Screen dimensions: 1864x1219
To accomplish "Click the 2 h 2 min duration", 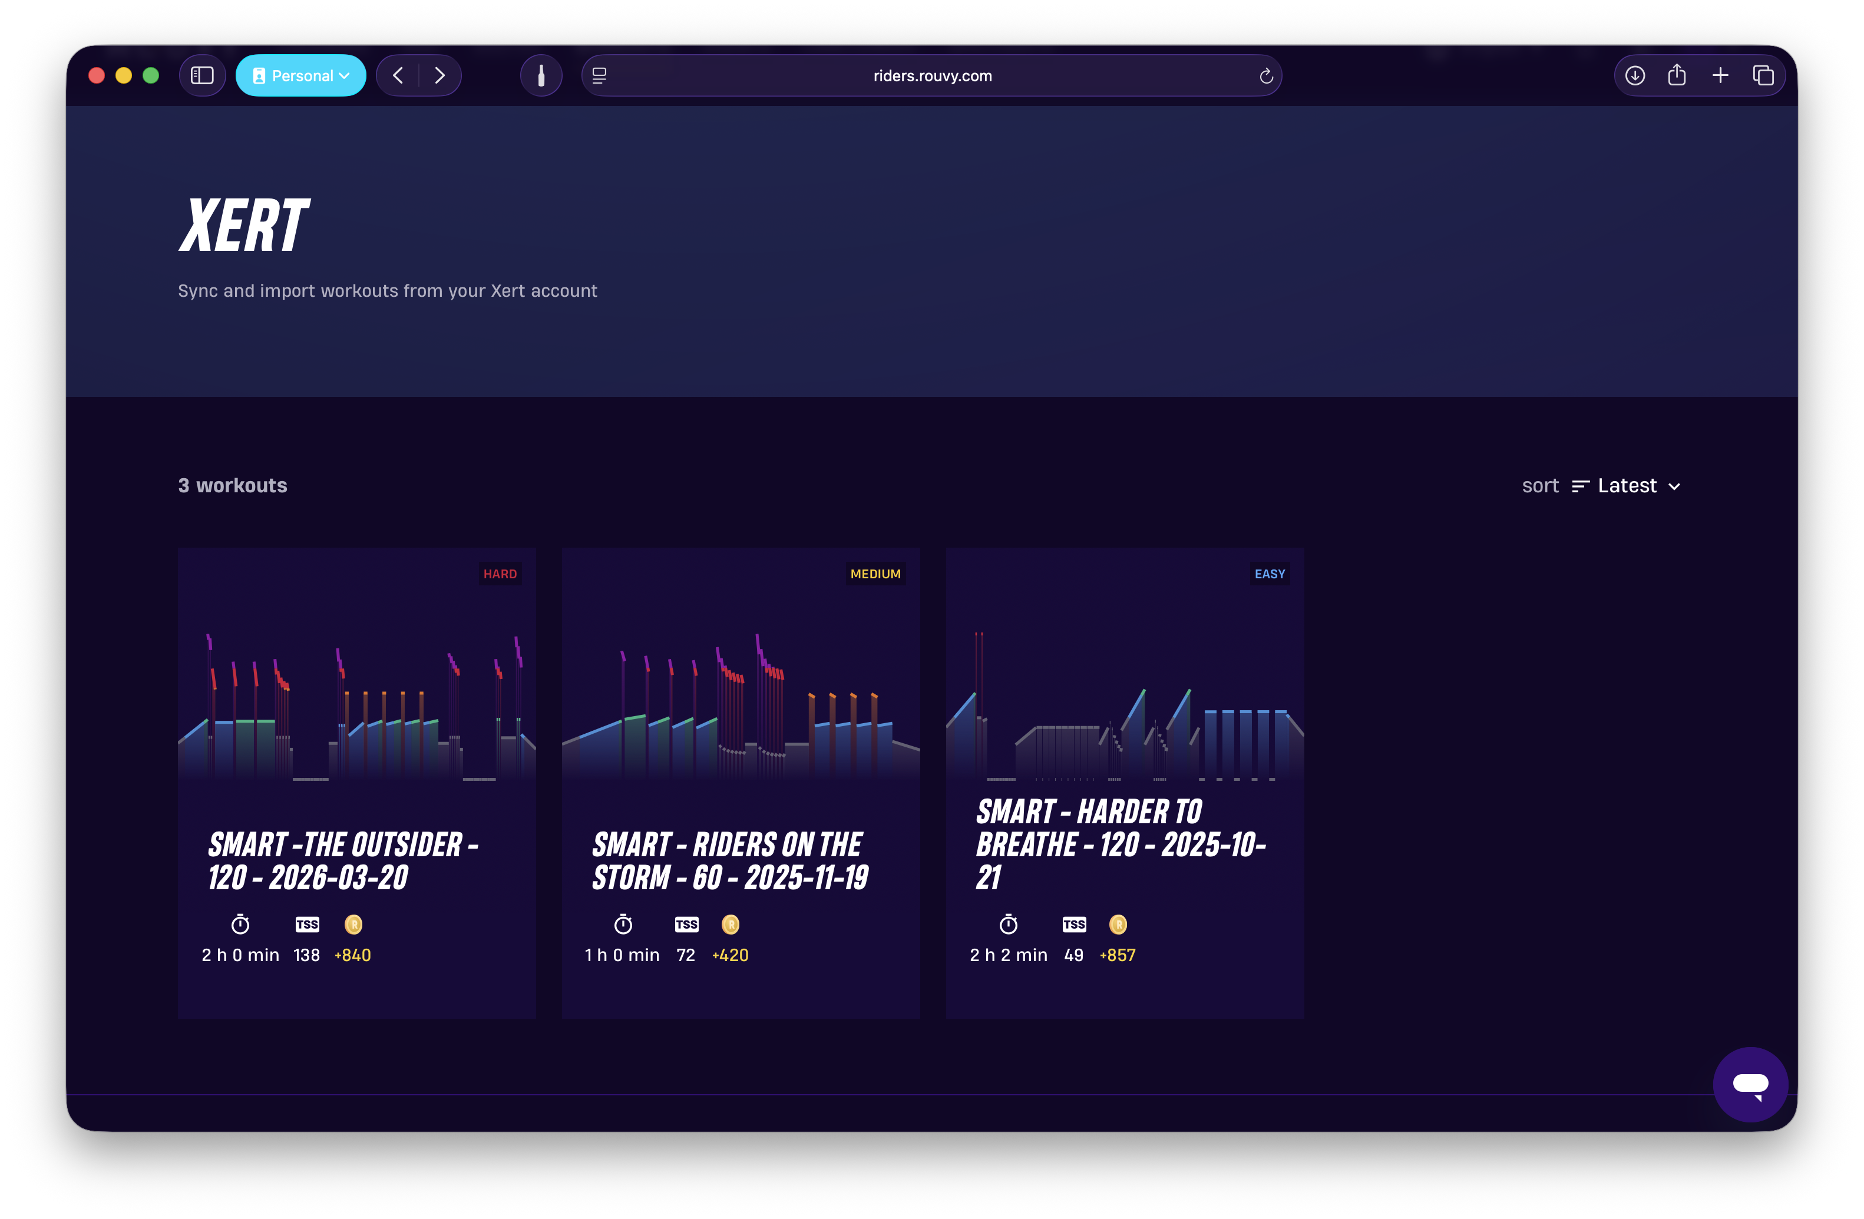I will (1009, 955).
